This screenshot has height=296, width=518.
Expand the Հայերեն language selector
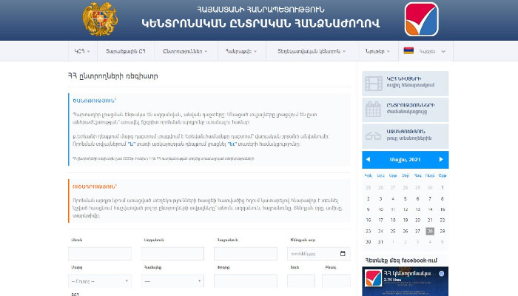[x=425, y=51]
